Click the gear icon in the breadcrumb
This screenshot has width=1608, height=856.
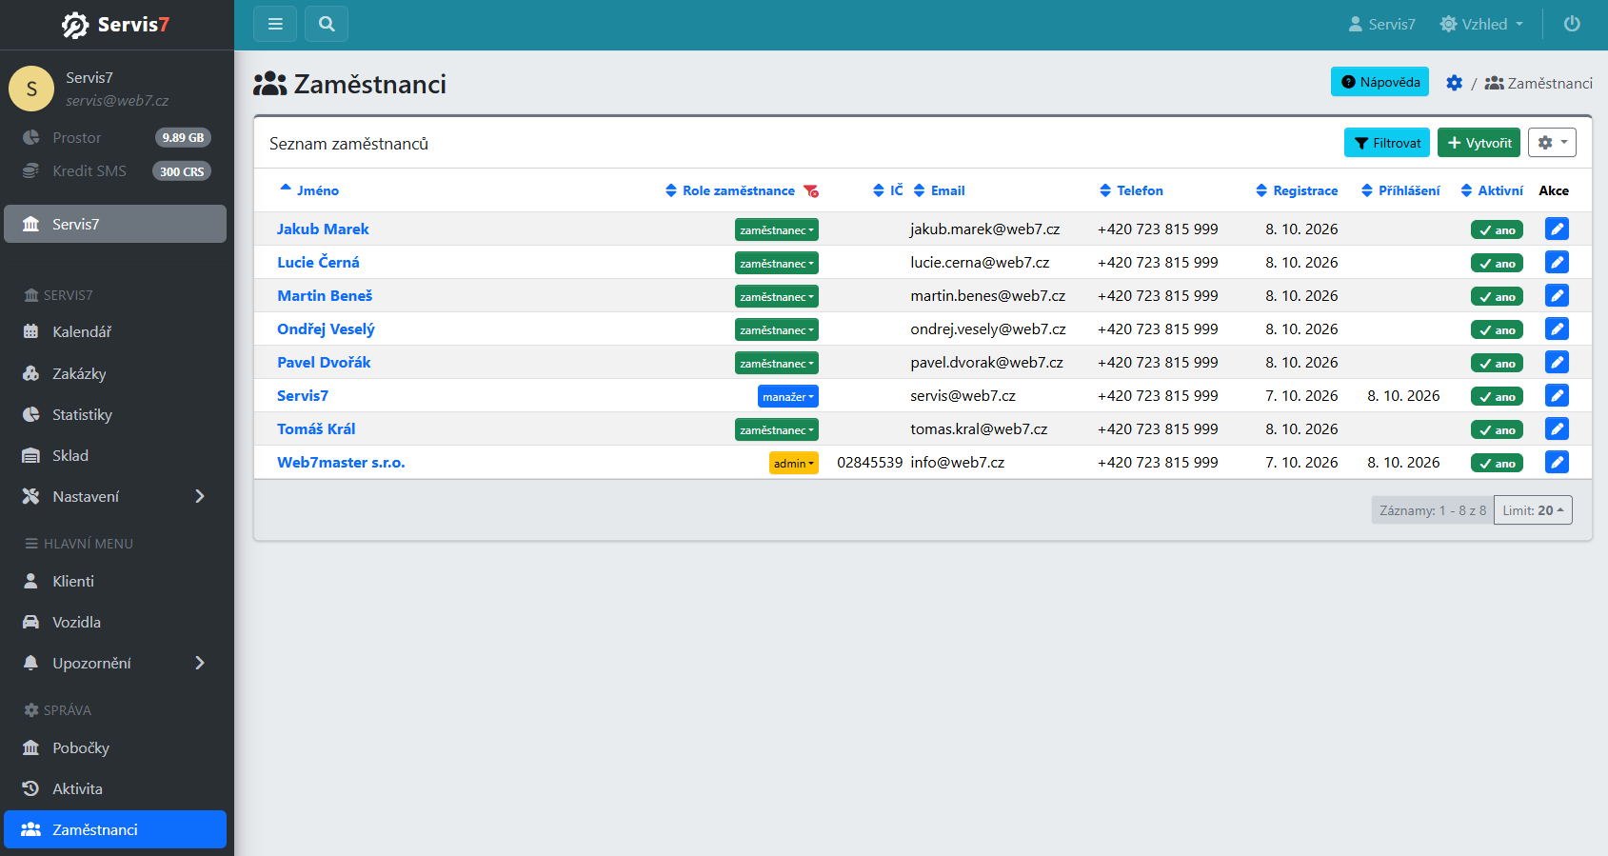click(1454, 83)
